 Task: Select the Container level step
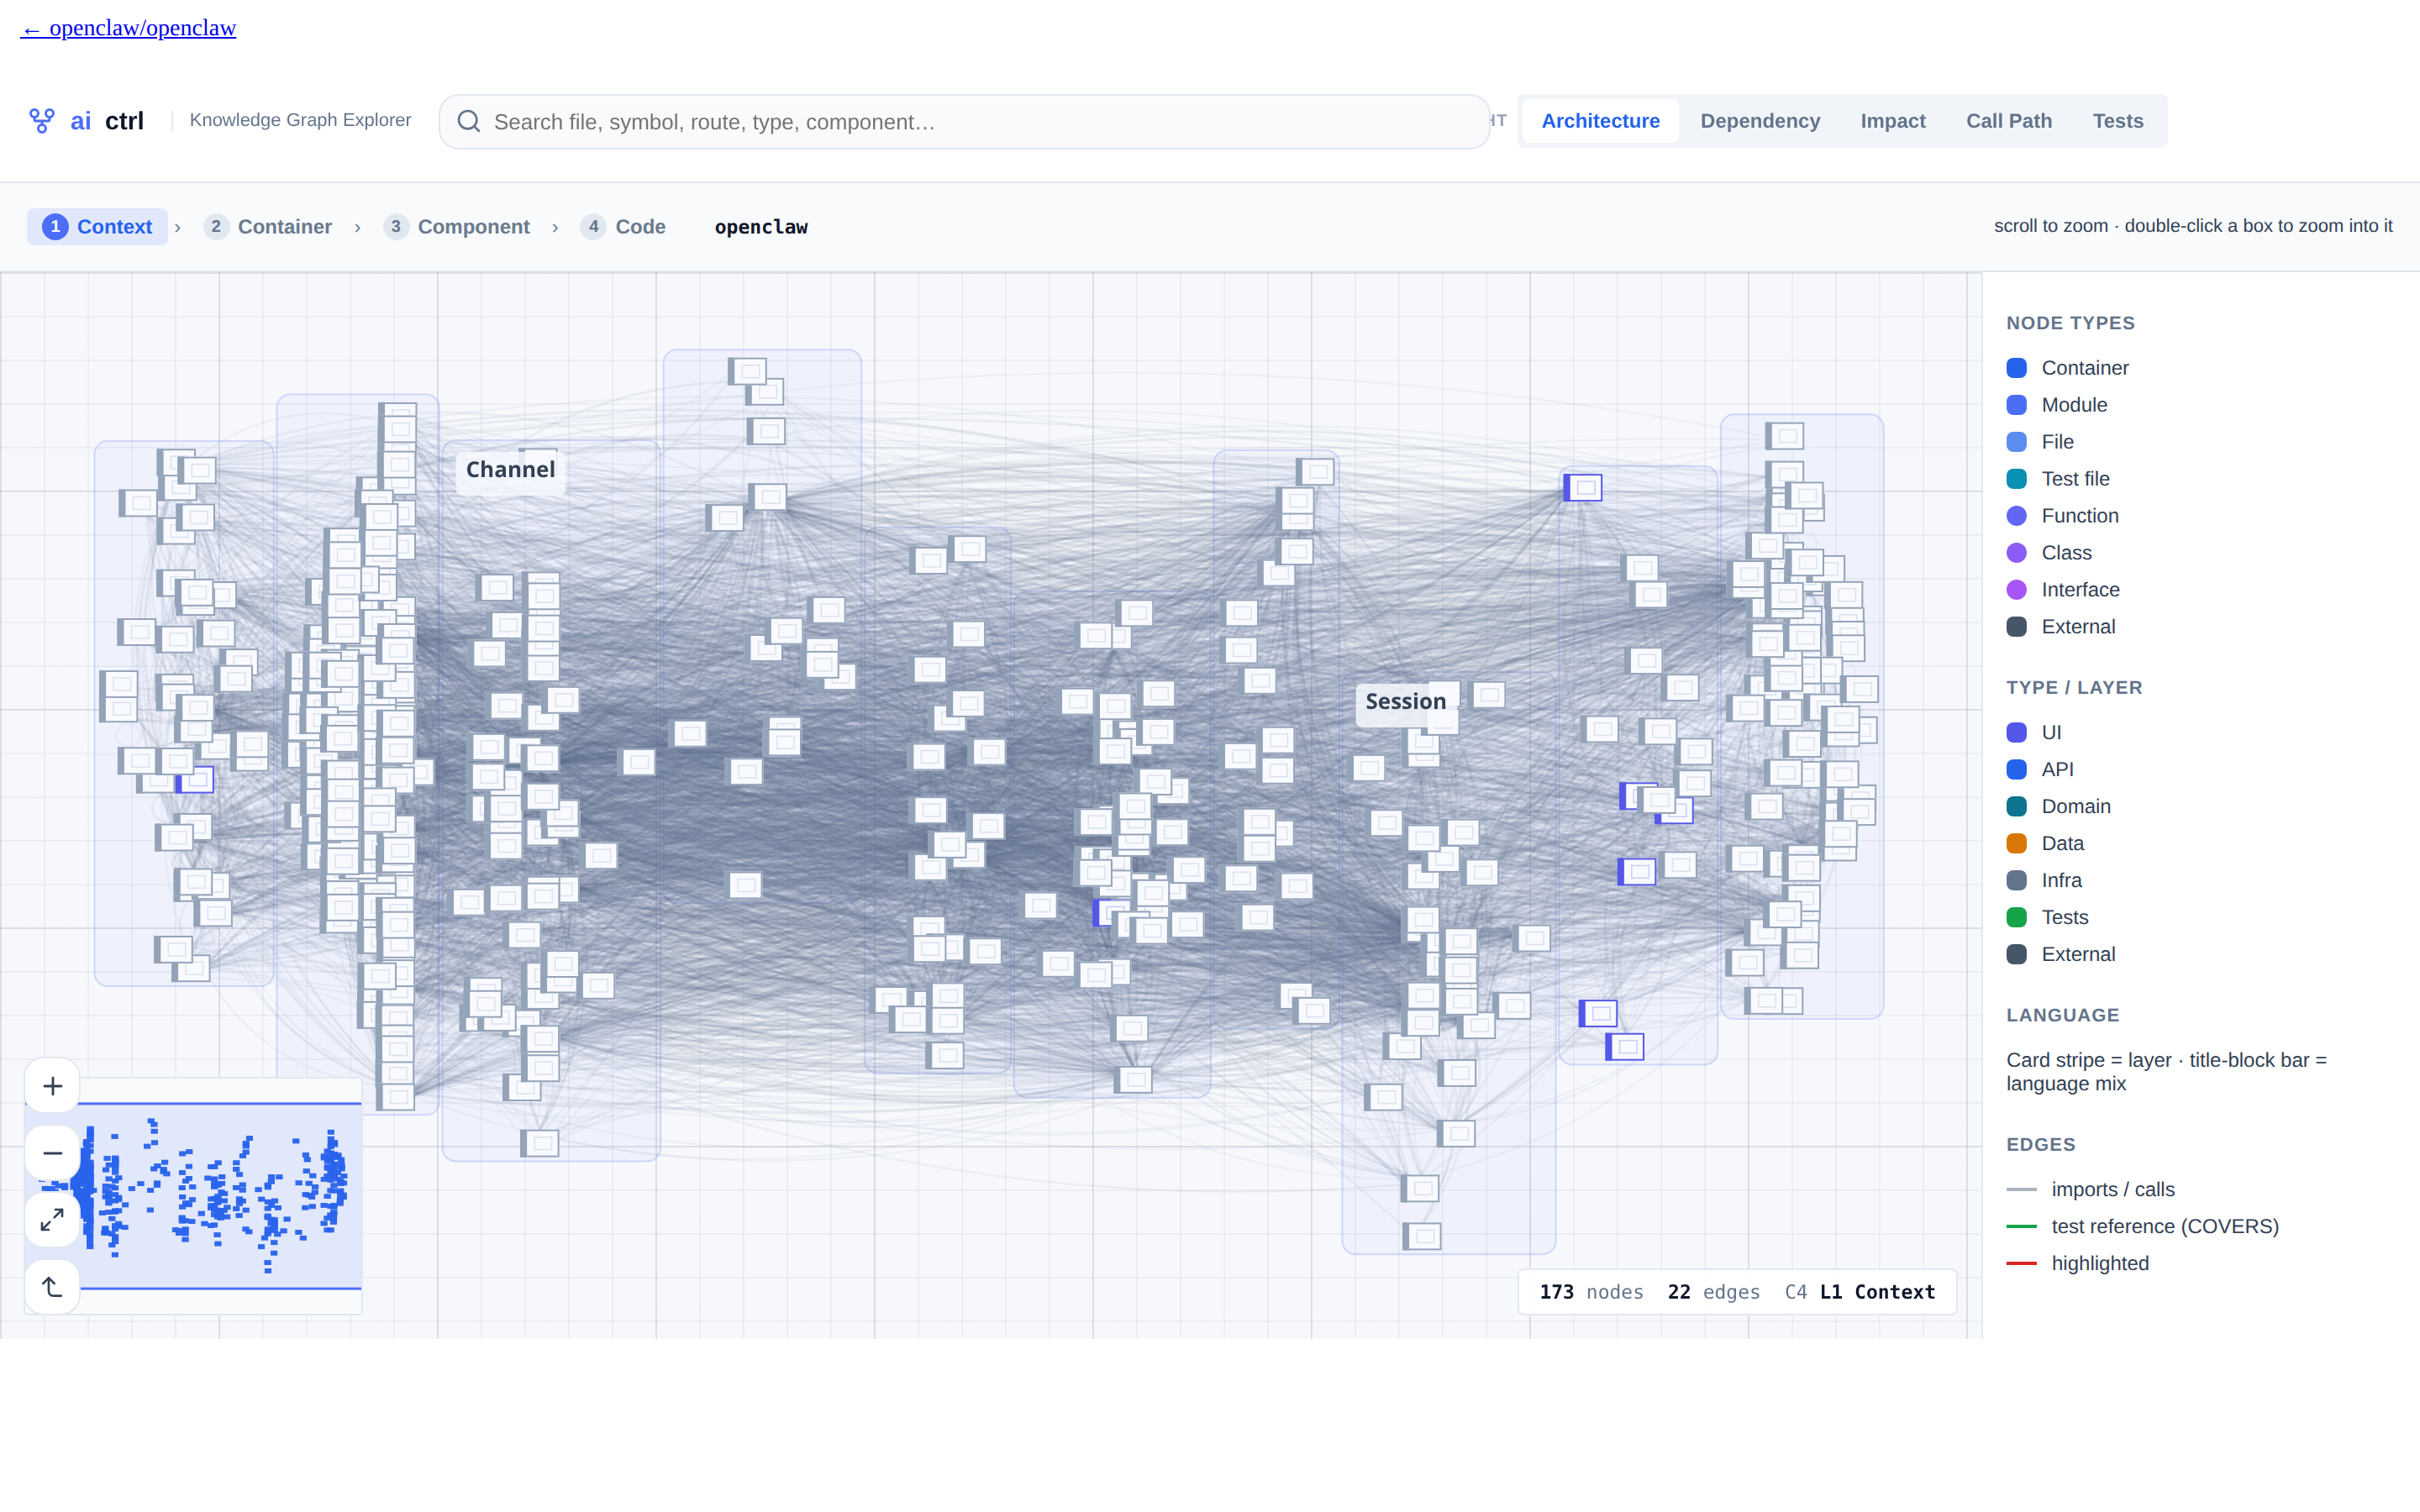[x=268, y=227]
